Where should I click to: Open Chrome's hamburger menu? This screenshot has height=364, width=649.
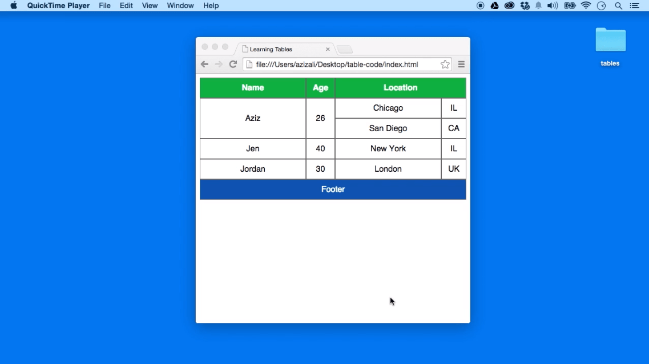[x=461, y=64]
